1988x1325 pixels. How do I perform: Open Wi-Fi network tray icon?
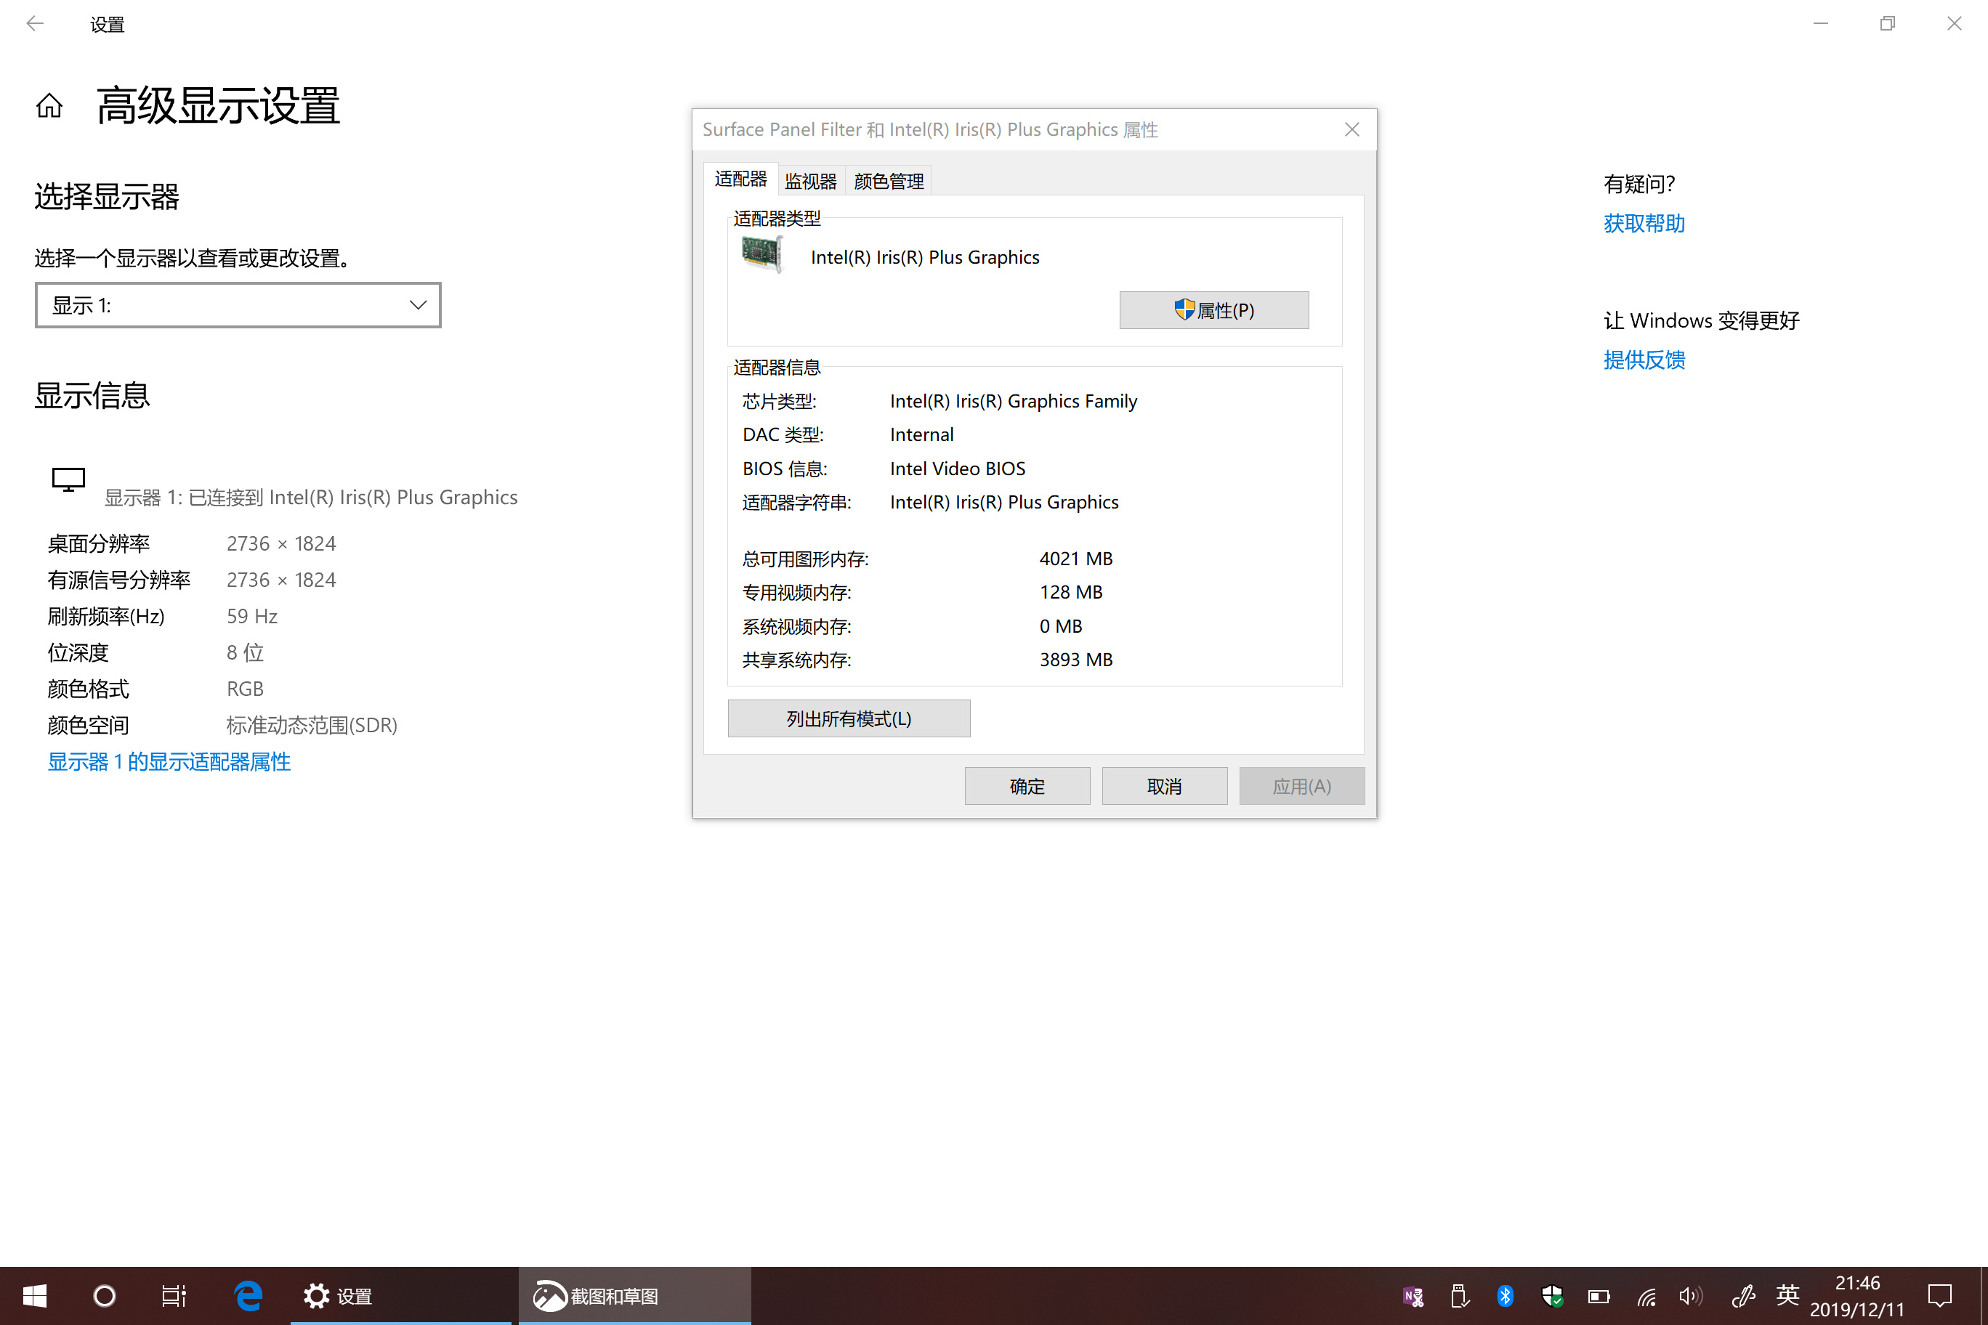(x=1646, y=1296)
